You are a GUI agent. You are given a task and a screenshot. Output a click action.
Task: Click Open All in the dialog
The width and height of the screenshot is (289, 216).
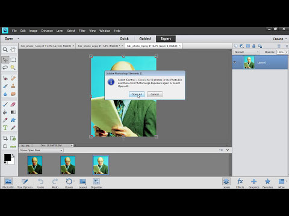coord(137,94)
